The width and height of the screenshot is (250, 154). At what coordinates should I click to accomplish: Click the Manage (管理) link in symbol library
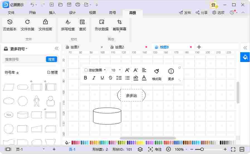[x=52, y=72]
